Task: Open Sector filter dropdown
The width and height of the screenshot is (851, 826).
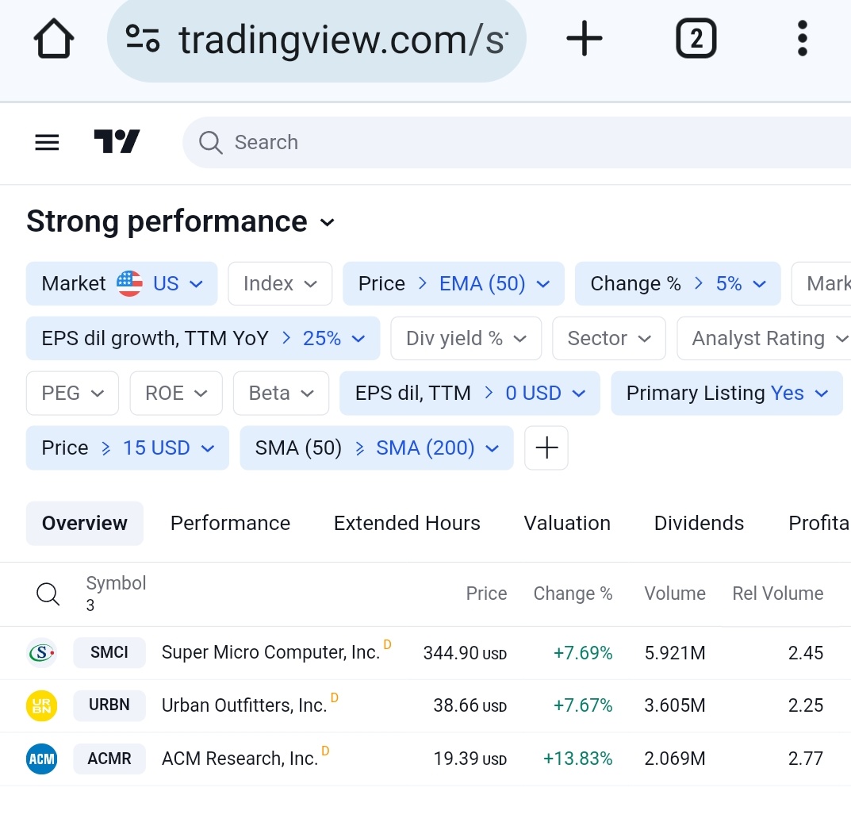Action: point(609,338)
